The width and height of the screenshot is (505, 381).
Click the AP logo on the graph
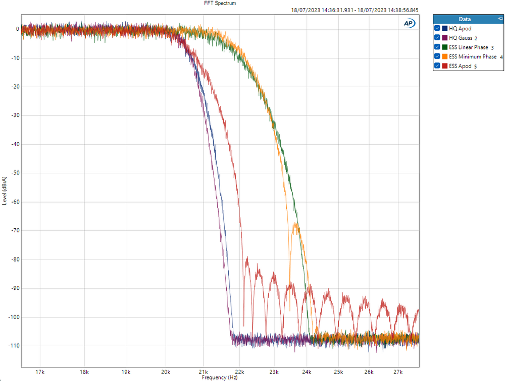click(409, 23)
